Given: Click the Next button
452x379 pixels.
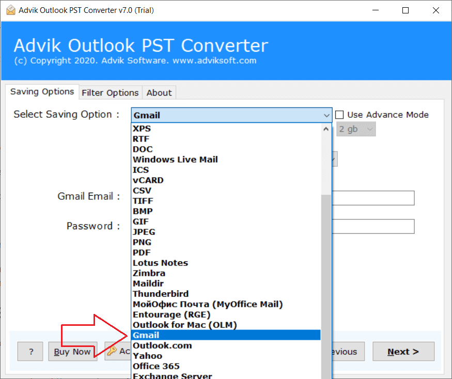Looking at the screenshot, I should [x=403, y=351].
